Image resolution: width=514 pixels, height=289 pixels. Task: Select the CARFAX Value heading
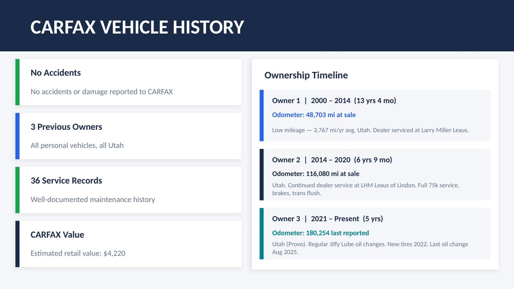coord(57,235)
